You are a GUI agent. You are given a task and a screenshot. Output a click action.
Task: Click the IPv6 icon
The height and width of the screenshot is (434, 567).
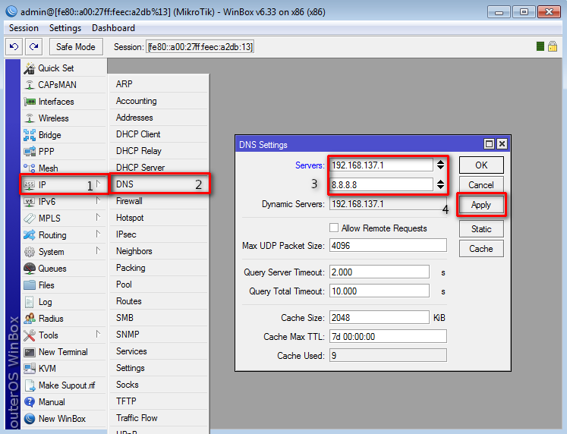[x=30, y=202]
